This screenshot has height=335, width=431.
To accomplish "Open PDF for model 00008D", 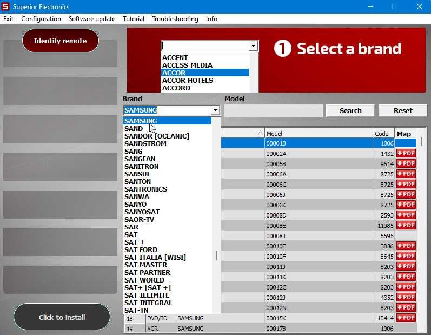I will pos(406,215).
